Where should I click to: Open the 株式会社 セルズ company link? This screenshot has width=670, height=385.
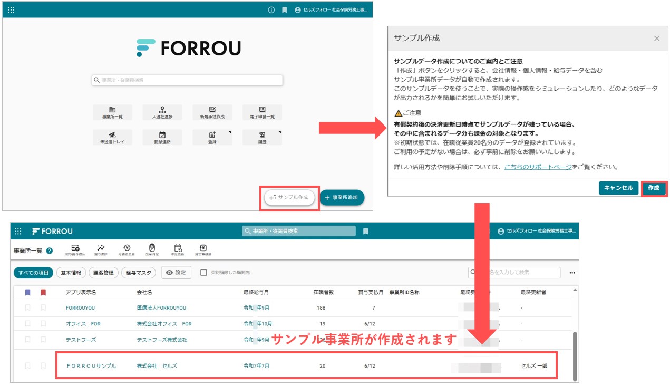tap(157, 365)
